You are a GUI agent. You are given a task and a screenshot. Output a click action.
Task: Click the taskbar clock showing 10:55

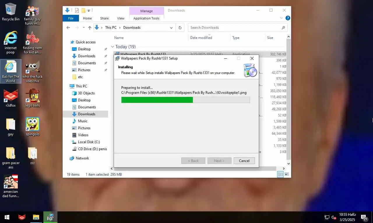coord(347,217)
